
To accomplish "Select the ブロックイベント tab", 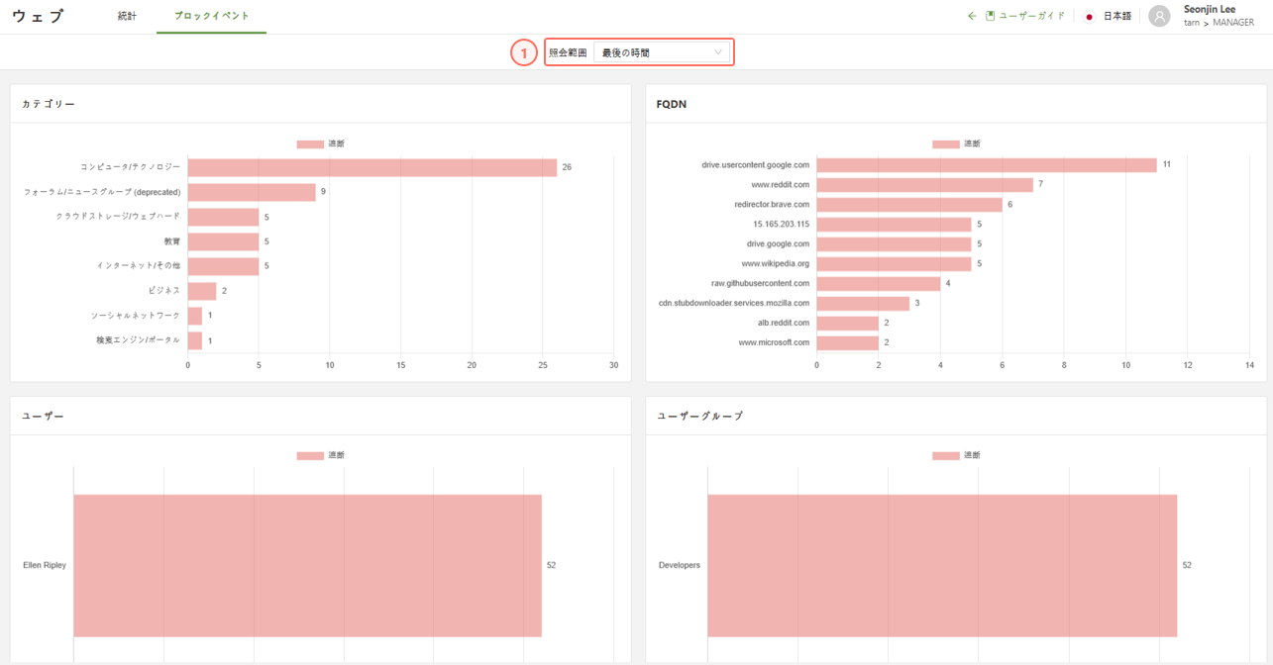I will (211, 17).
